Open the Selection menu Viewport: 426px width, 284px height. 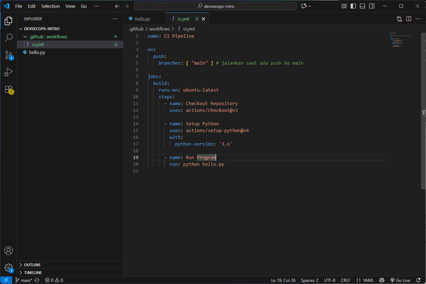[50, 6]
